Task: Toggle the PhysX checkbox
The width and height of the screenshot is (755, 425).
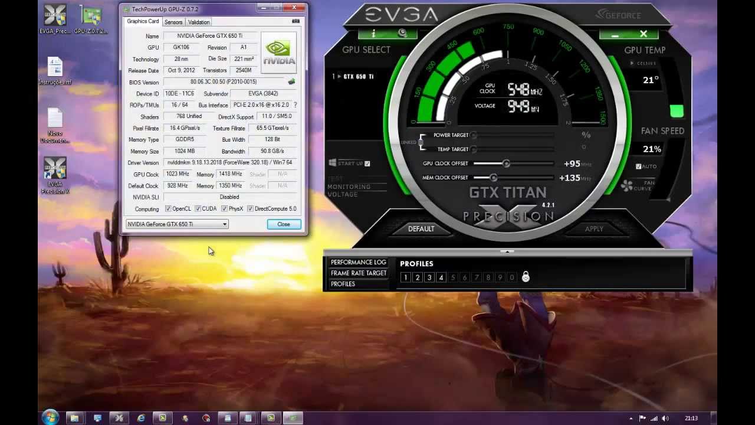Action: coord(224,208)
